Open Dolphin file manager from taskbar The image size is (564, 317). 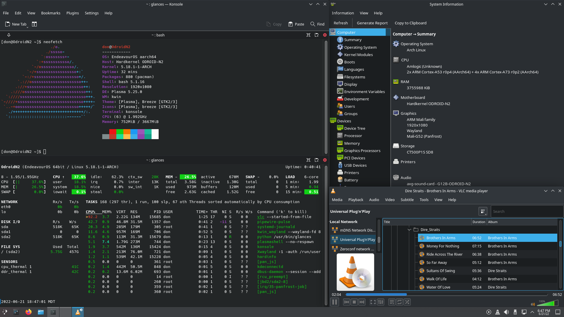click(x=41, y=312)
